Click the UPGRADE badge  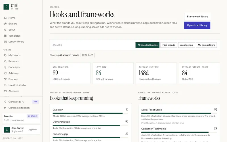pyautogui.click(x=32, y=116)
